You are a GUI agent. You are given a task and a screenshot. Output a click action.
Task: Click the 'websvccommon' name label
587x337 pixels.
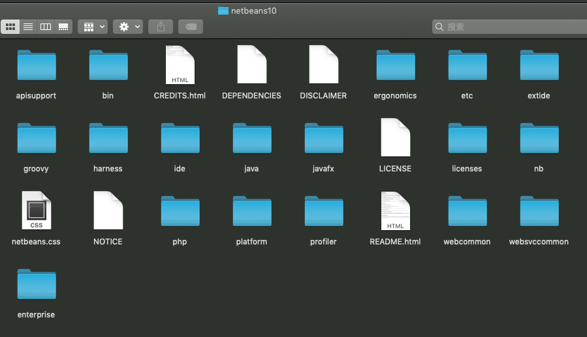(539, 242)
